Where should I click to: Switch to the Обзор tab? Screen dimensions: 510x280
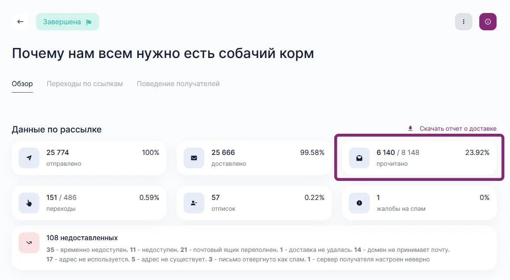tap(22, 84)
